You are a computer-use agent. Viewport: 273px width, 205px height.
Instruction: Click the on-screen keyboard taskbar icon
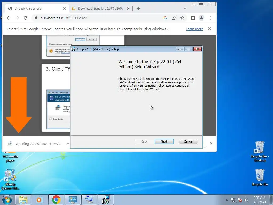coord(89,200)
